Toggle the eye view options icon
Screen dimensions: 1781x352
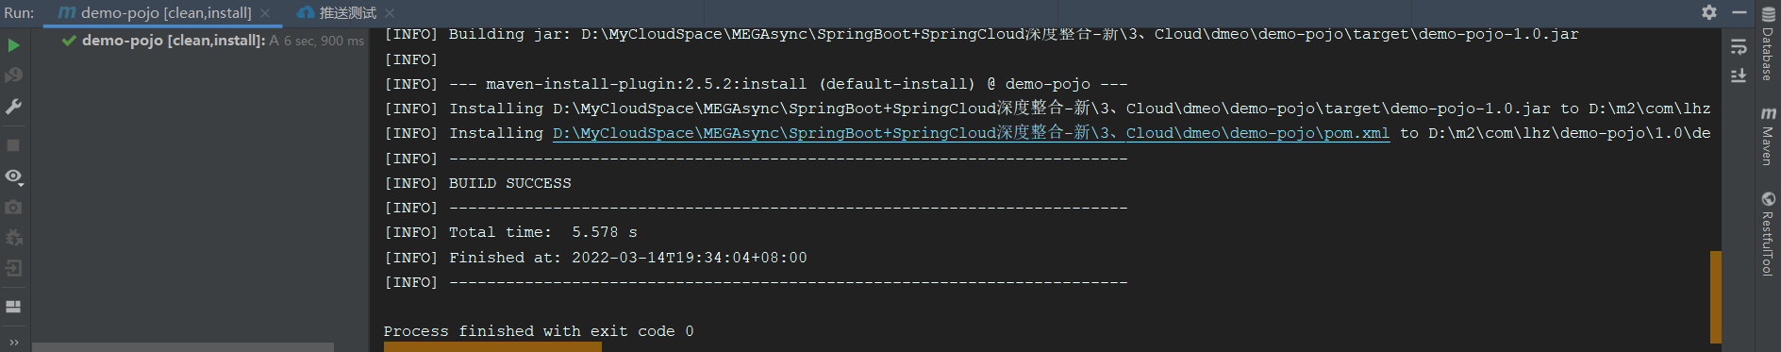pyautogui.click(x=13, y=176)
